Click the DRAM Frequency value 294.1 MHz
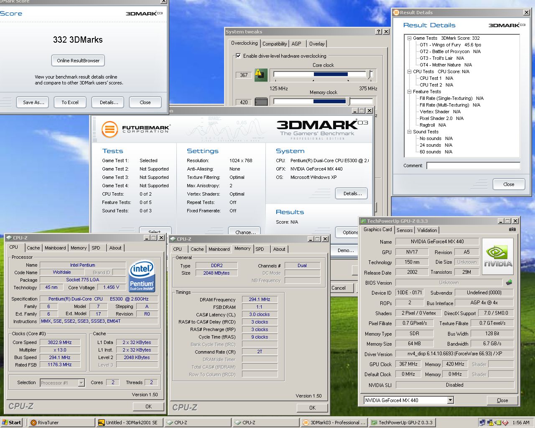The image size is (535, 428). pyautogui.click(x=260, y=299)
